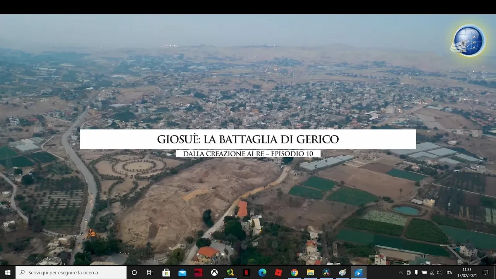
Task: Open Wi-Fi network settings flyout
Action: pos(432,272)
